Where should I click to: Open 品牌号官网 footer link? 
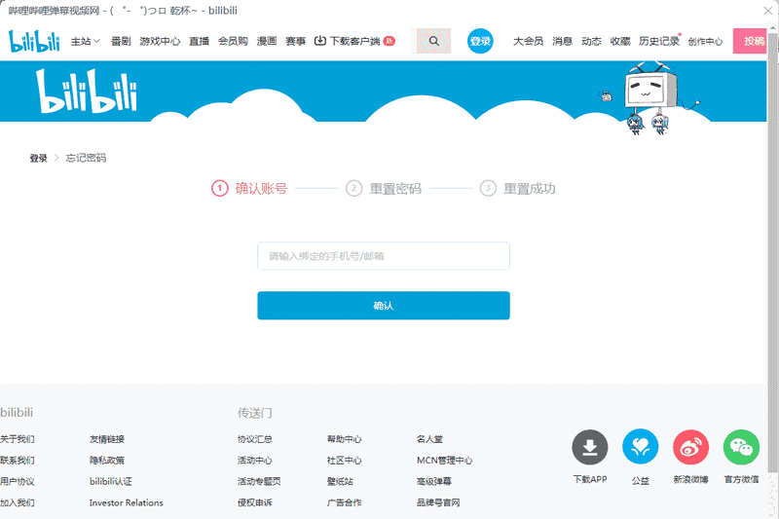coord(438,502)
